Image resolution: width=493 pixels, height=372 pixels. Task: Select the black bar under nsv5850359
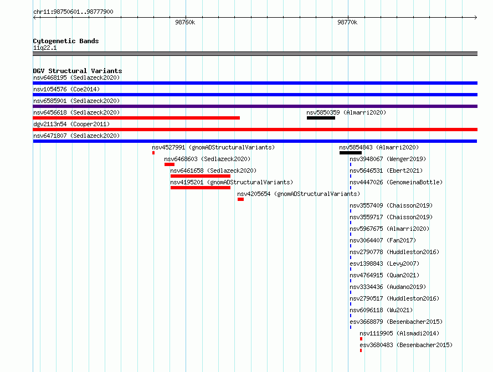click(x=321, y=118)
